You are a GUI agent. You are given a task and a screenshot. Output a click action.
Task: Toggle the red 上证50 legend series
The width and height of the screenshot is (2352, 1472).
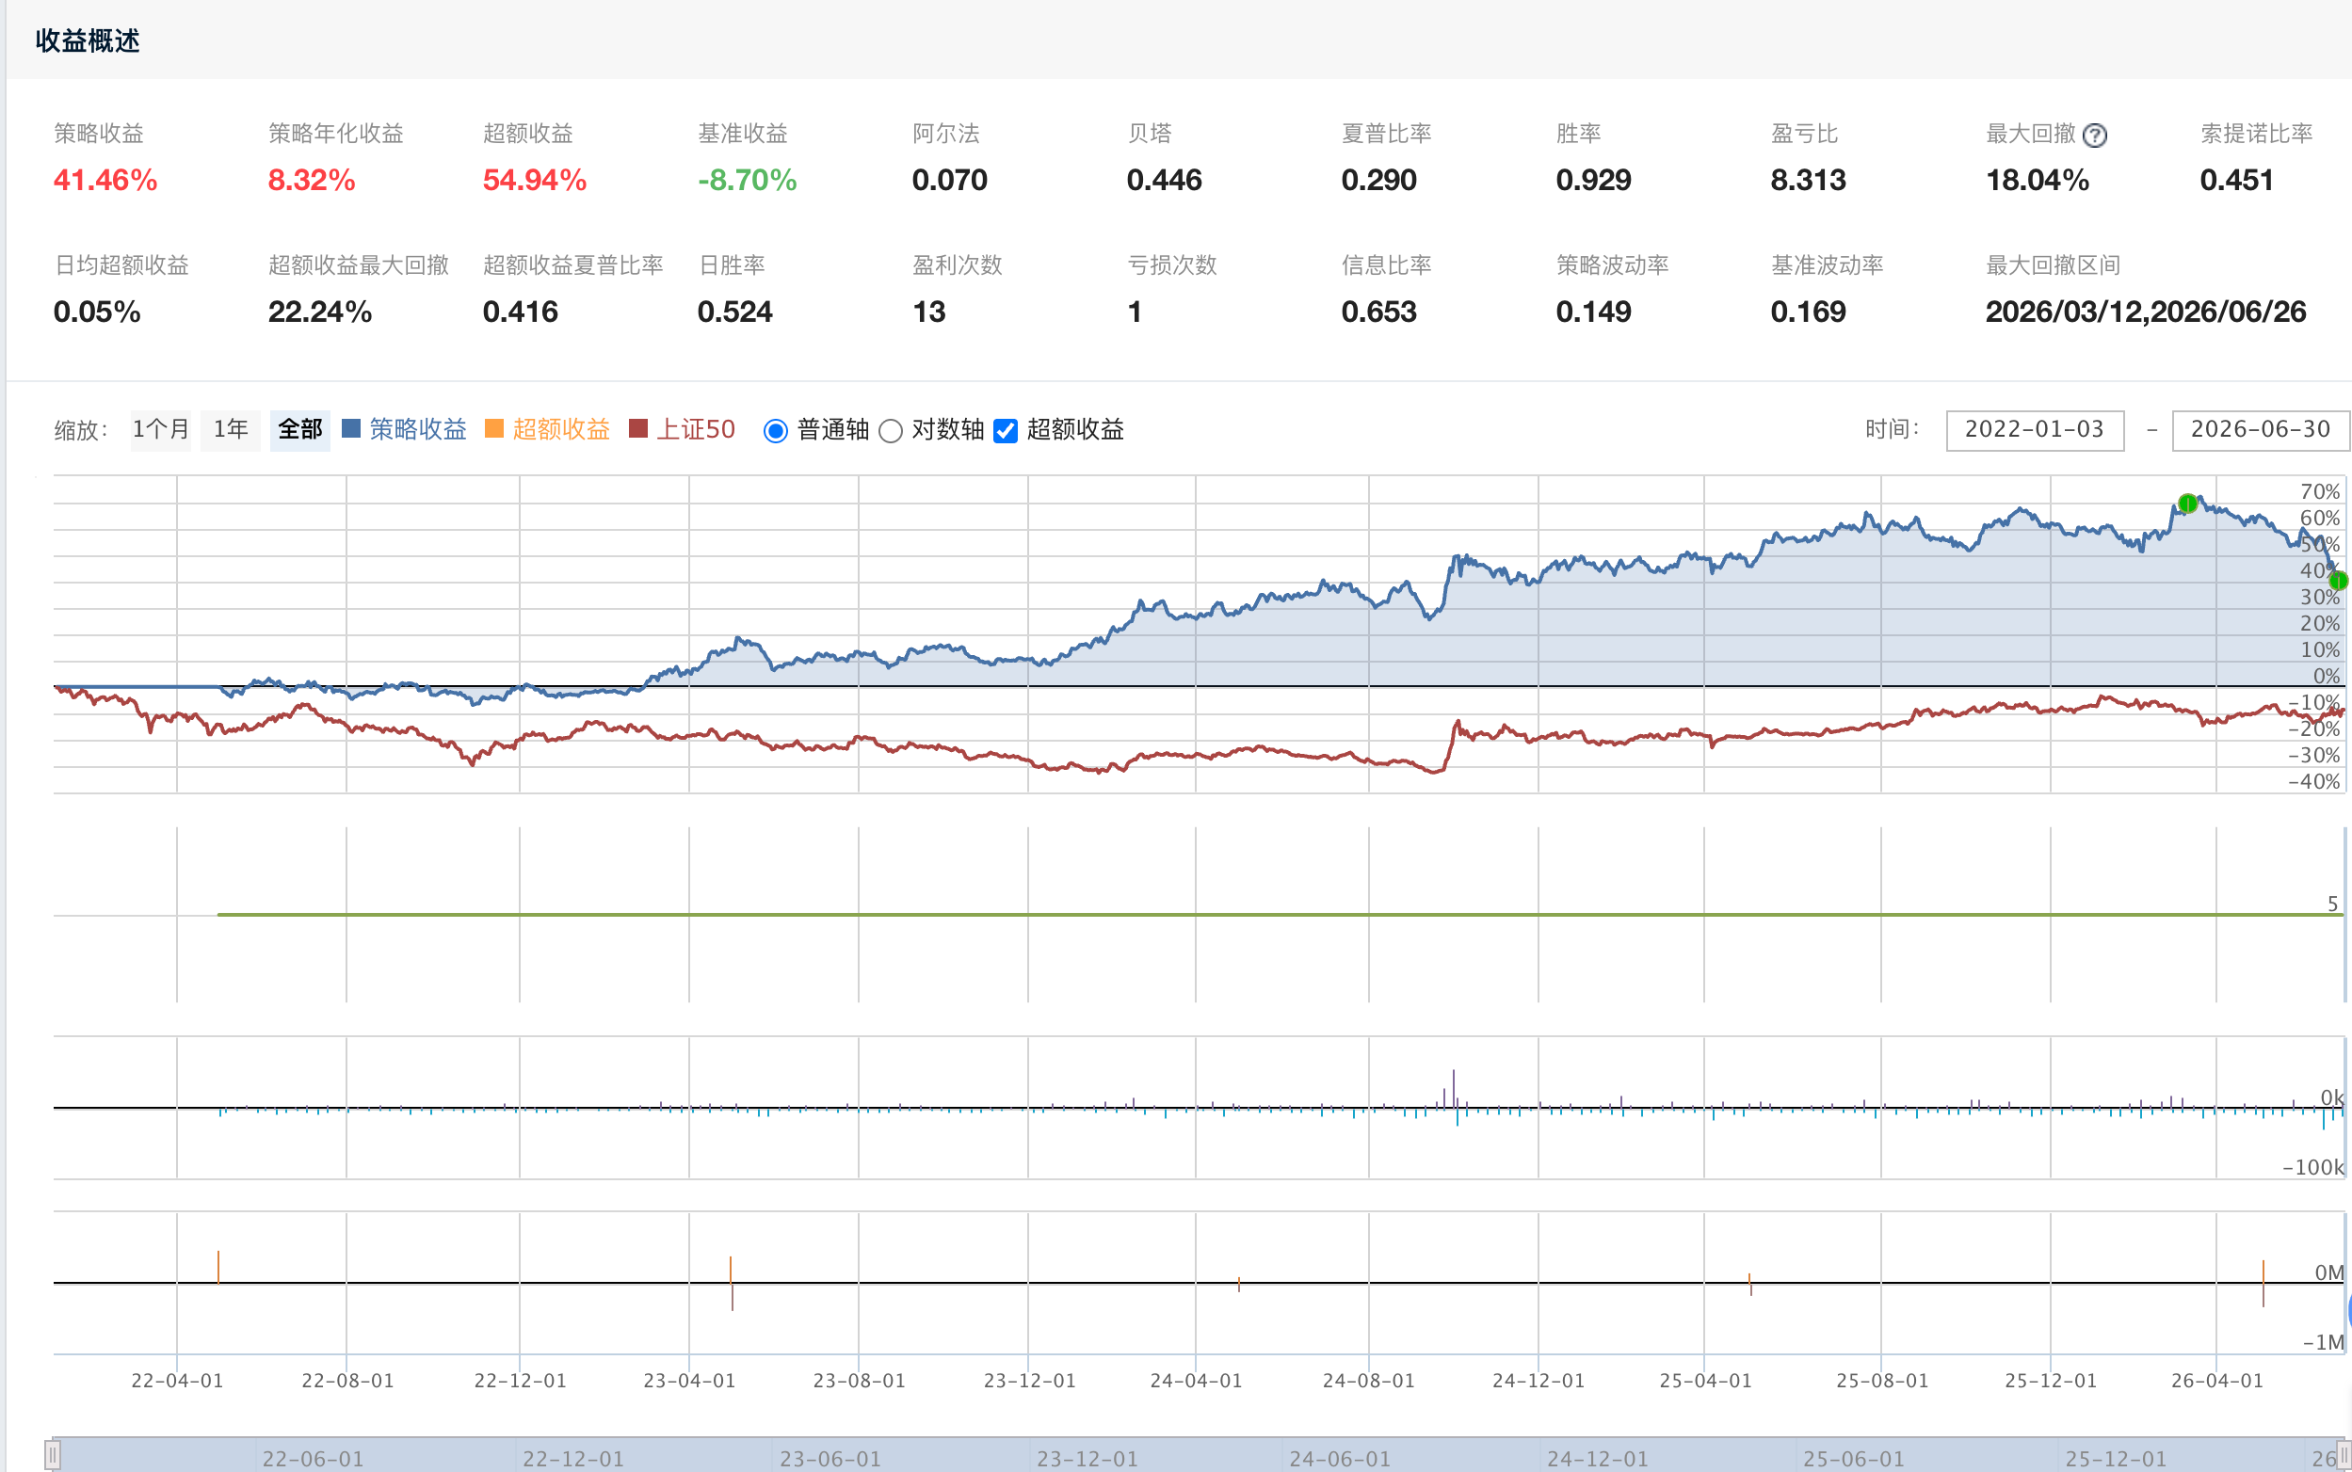(x=682, y=429)
